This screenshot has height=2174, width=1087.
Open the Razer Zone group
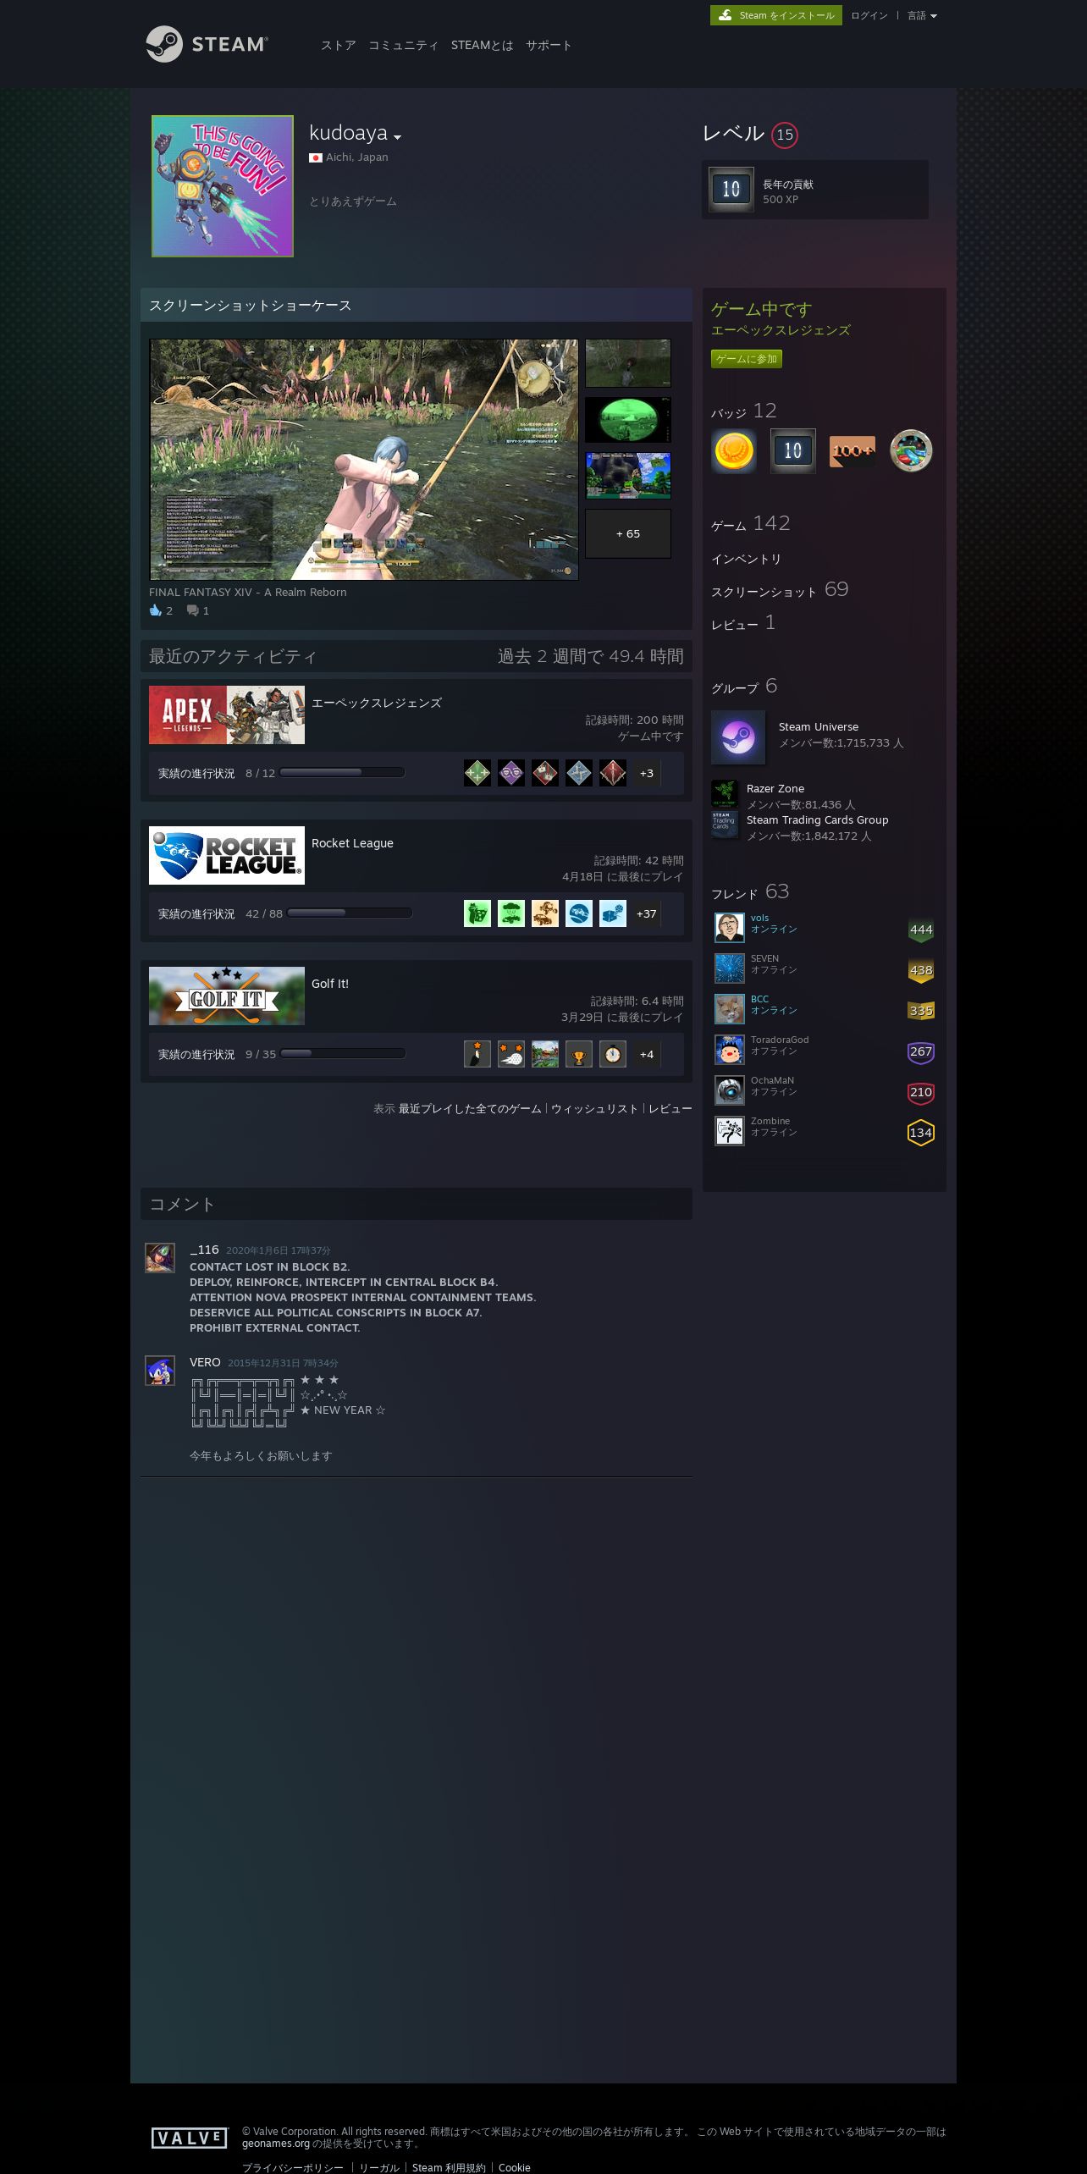775,789
